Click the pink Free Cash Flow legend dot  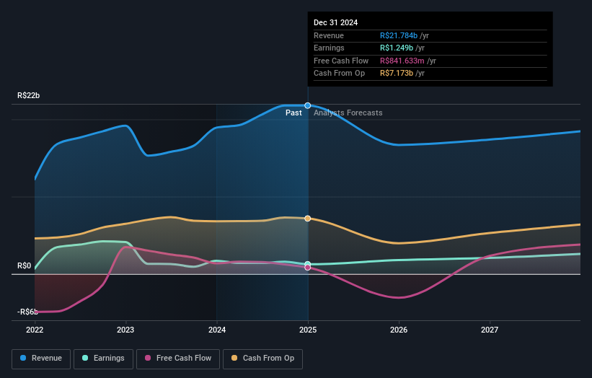[x=148, y=358]
